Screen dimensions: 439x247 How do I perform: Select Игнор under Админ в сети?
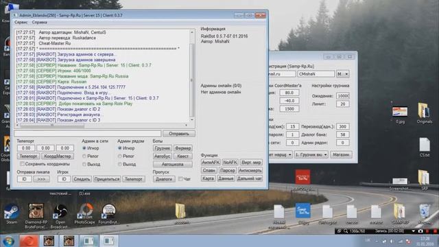84,148
